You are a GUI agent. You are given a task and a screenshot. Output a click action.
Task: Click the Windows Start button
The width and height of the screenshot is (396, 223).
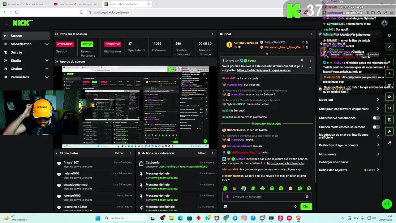98,218
